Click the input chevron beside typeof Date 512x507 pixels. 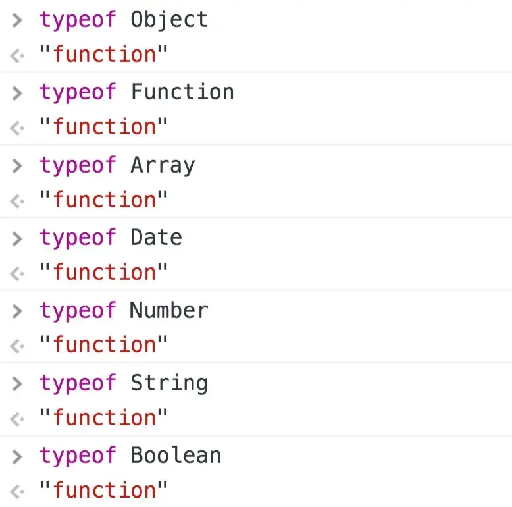[17, 238]
